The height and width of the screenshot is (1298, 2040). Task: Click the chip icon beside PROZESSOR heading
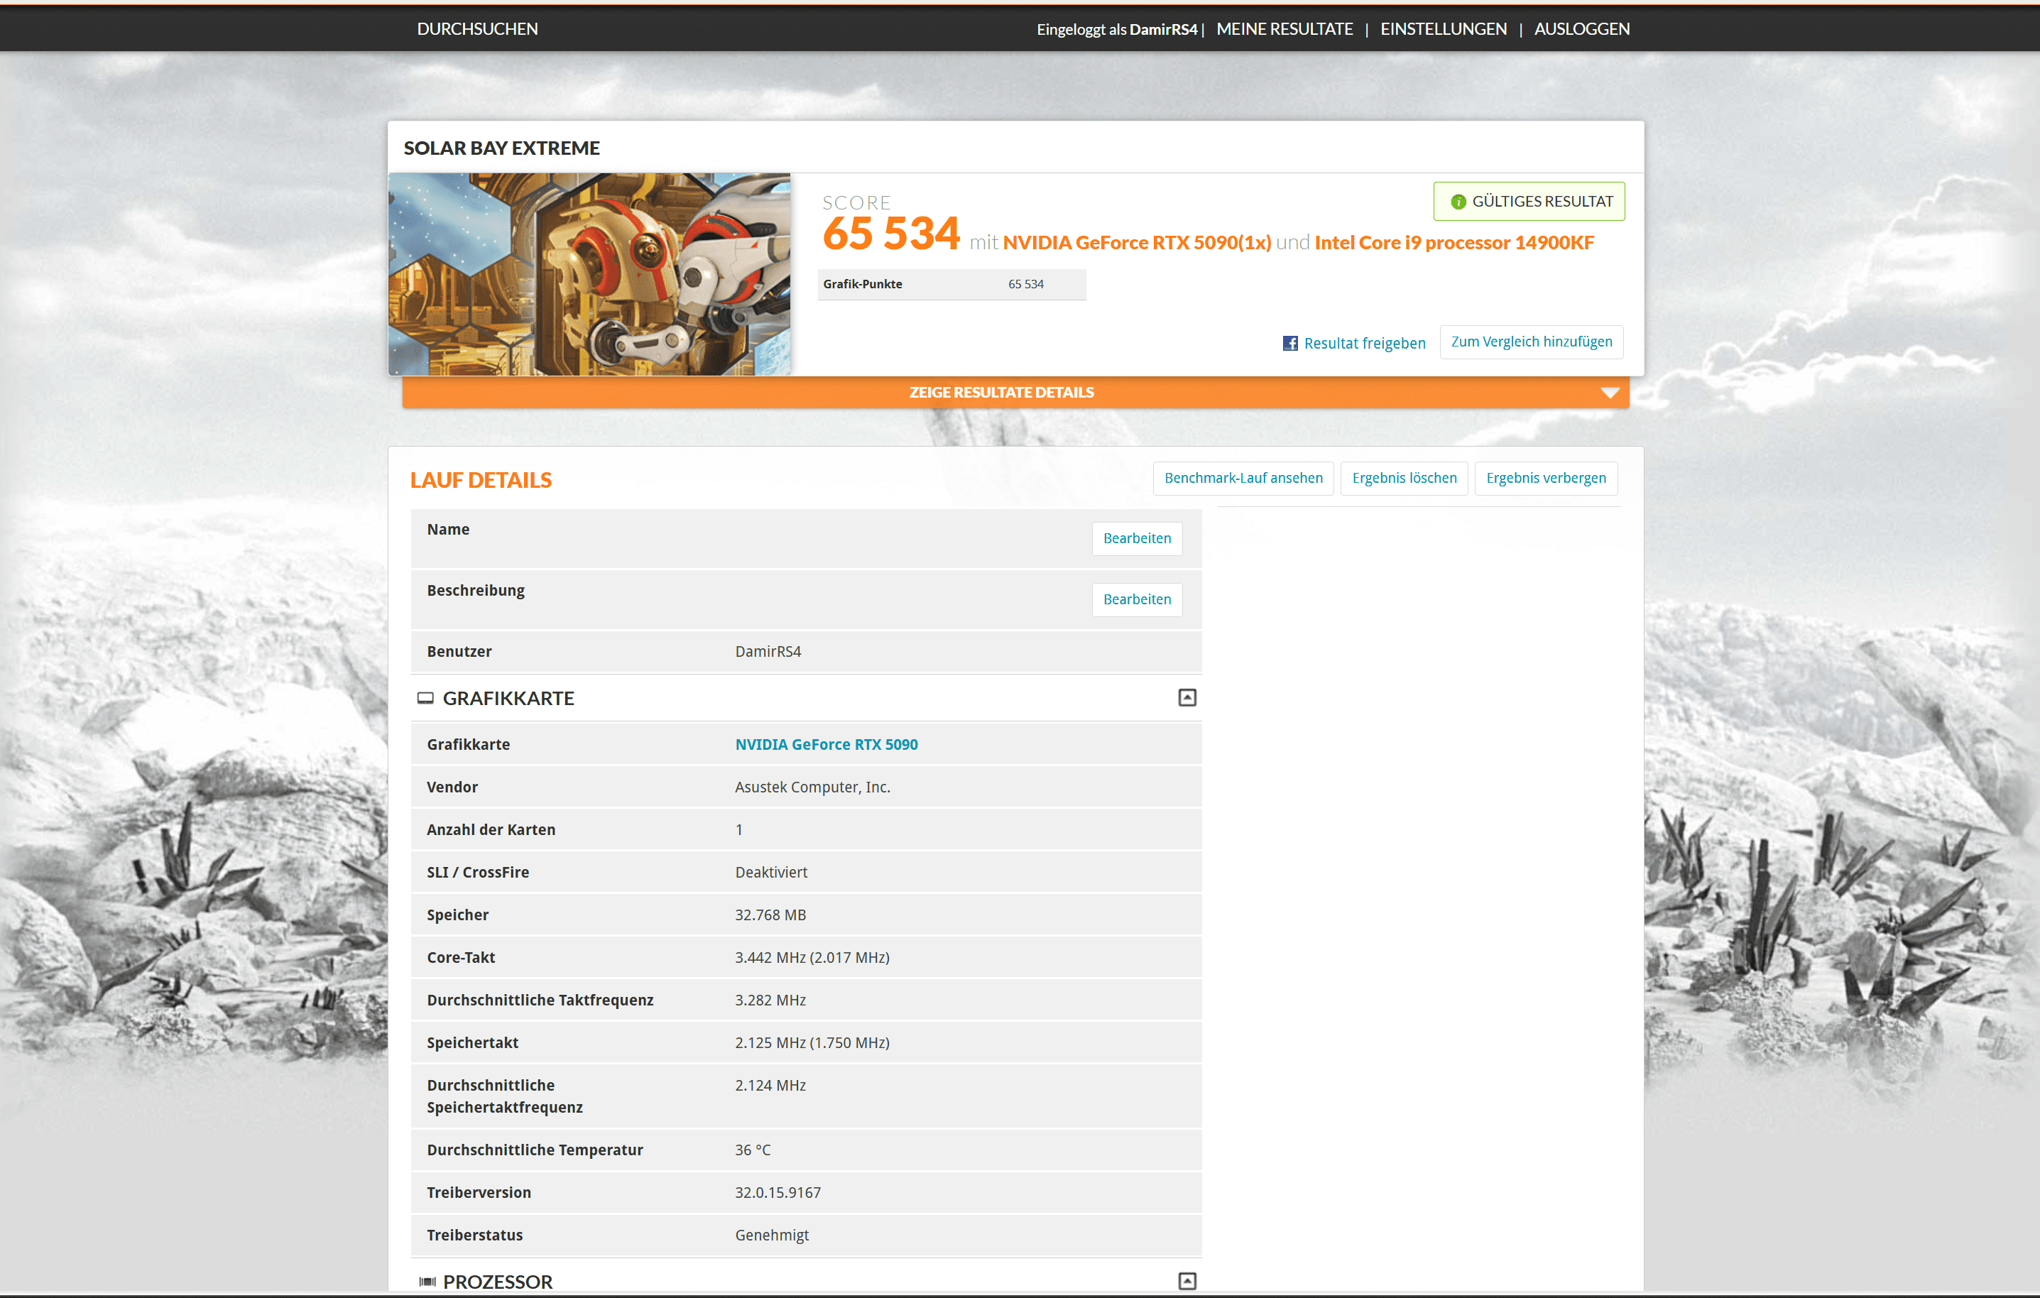pyautogui.click(x=428, y=1281)
